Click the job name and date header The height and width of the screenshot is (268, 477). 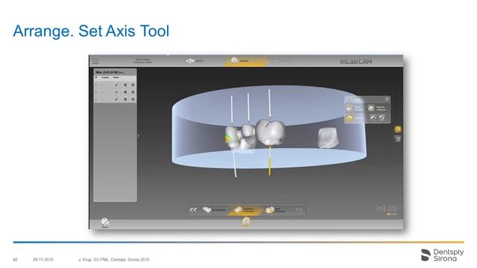(143, 61)
